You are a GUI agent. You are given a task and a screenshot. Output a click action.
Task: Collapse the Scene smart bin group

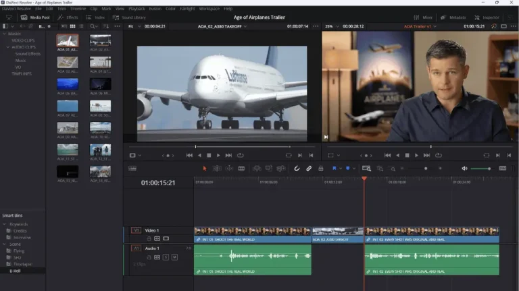pyautogui.click(x=4, y=244)
